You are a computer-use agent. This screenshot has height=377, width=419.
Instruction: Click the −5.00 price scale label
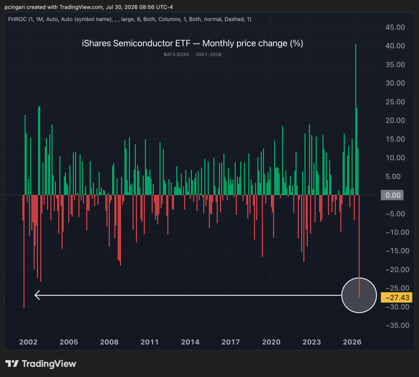395,214
